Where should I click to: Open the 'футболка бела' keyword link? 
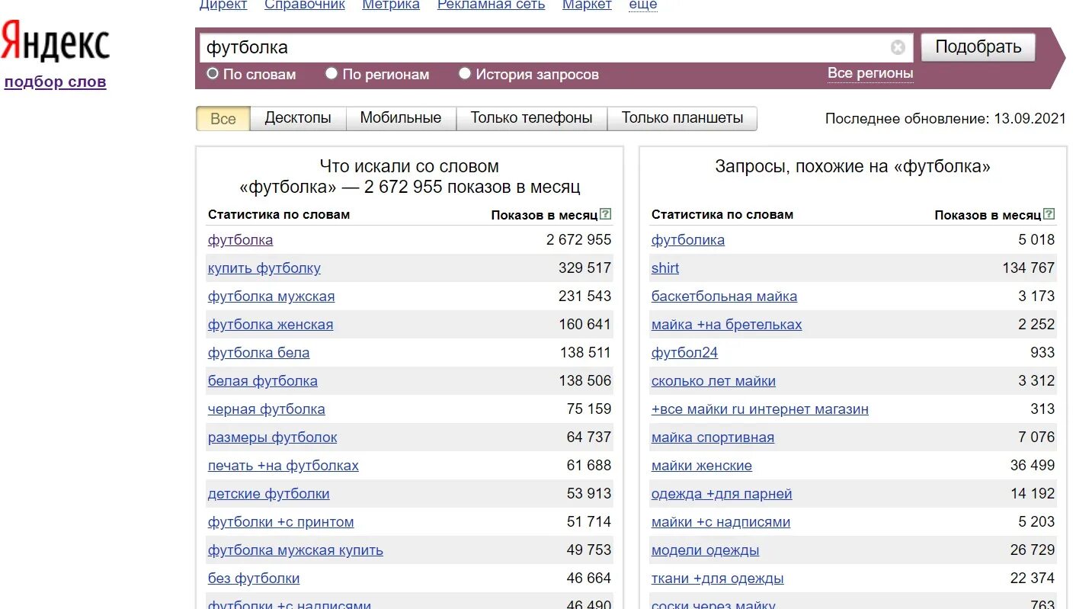(x=259, y=353)
